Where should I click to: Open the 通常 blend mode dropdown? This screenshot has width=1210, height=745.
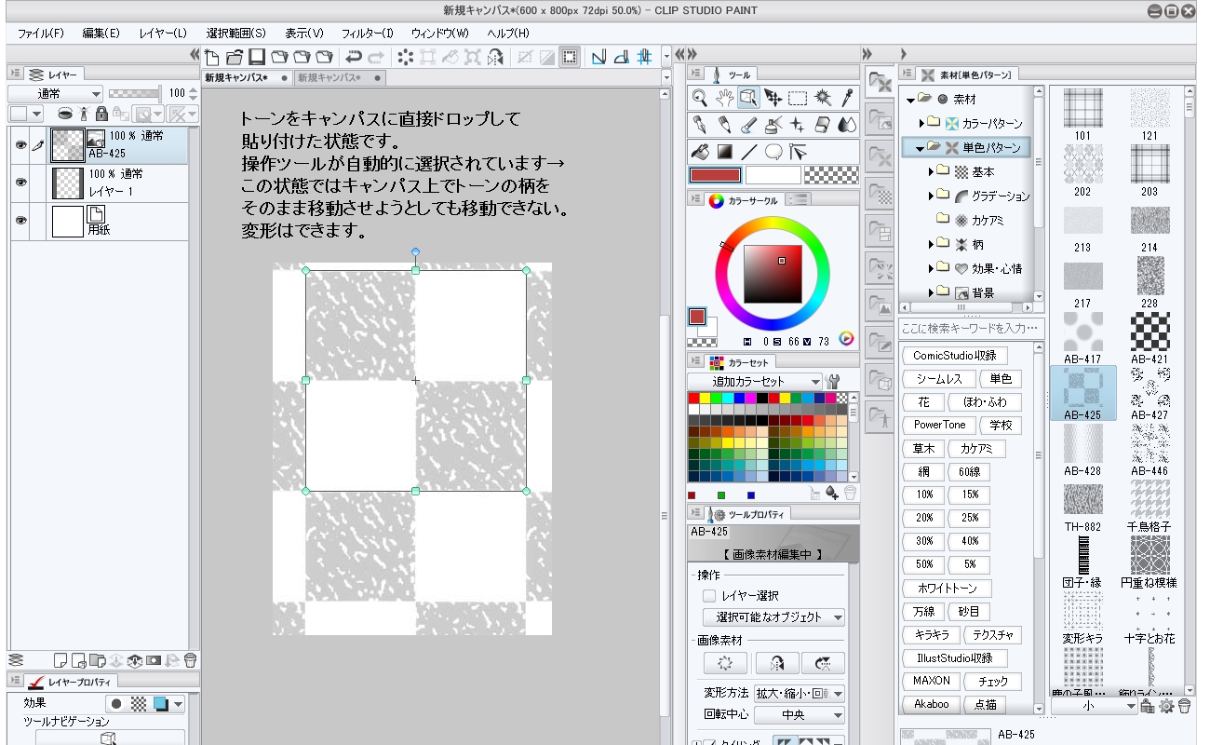pyautogui.click(x=56, y=93)
